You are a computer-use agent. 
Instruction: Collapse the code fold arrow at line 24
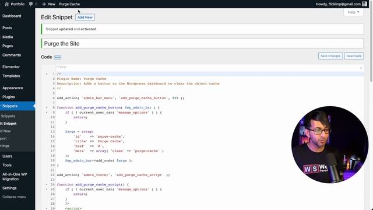(47, 184)
